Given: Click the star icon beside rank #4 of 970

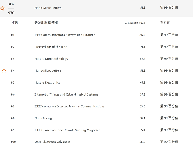Looking at the screenshot, I should pyautogui.click(x=2, y=9).
